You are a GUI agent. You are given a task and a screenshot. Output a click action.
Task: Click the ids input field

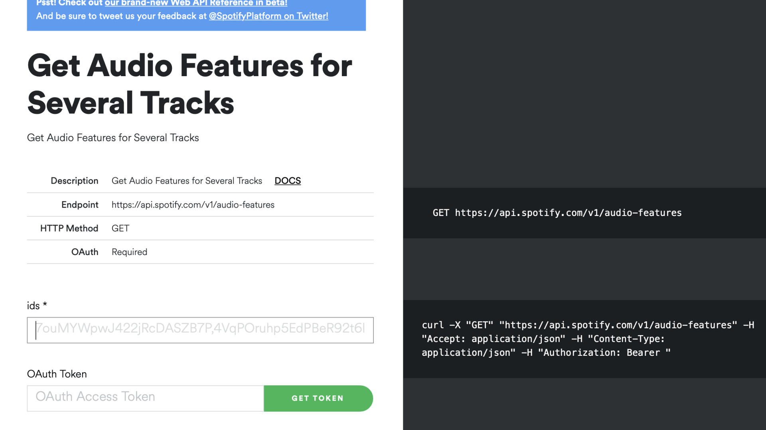pyautogui.click(x=200, y=330)
